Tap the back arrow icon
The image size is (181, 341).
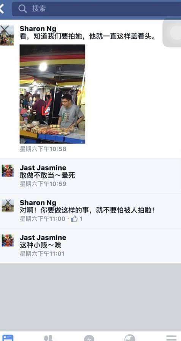[x=2, y=9]
